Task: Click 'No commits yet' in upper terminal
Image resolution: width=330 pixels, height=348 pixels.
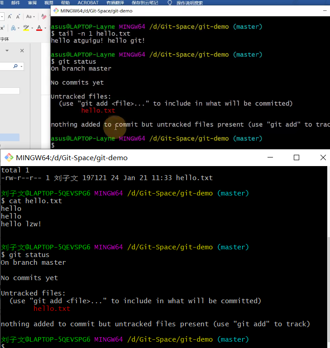Action: click(x=77, y=82)
